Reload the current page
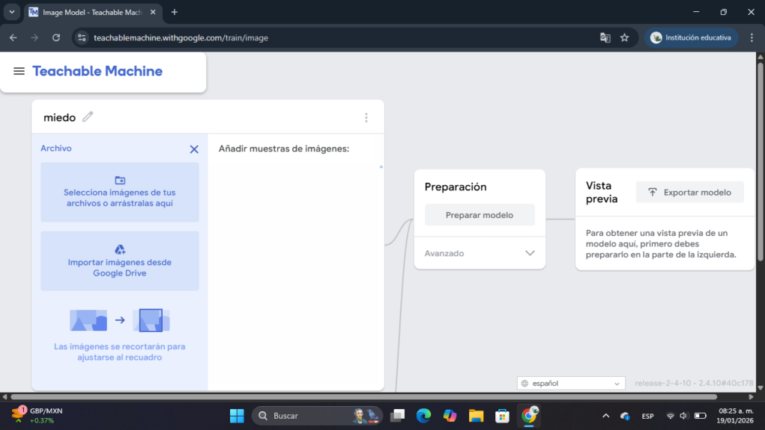The height and width of the screenshot is (430, 765). 56,37
